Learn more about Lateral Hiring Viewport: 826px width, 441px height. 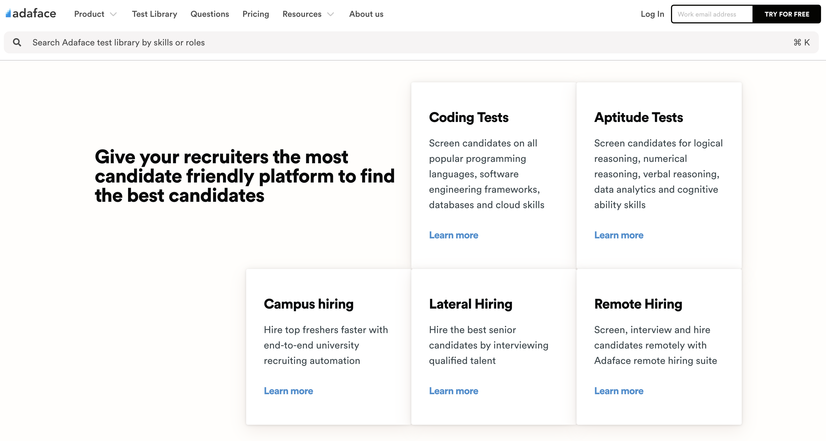click(453, 391)
